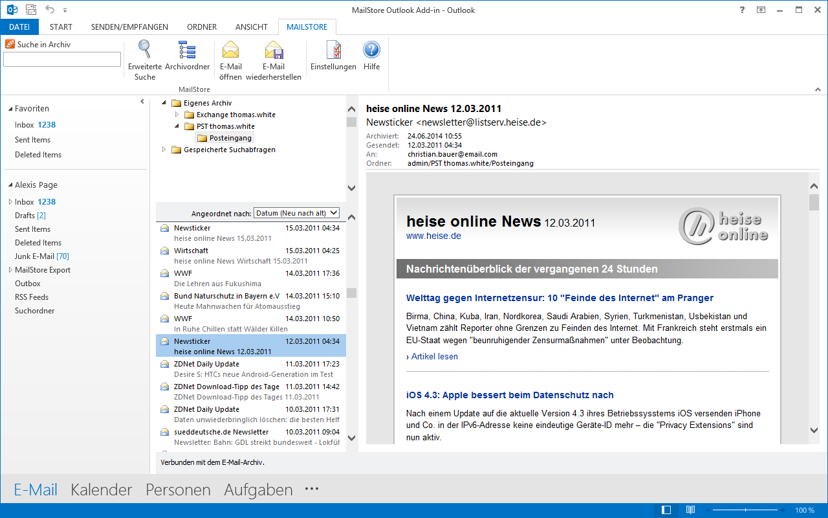
Task: Click folder tree scrollbar down arrow
Action: pos(352,188)
